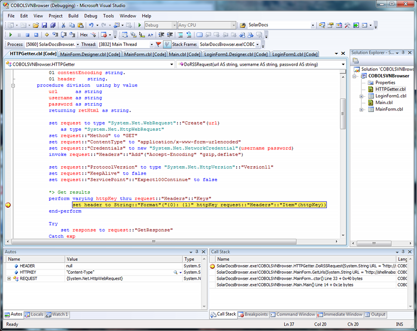Click the green Start Debugging arrow in the standard toolbar

coord(139,25)
